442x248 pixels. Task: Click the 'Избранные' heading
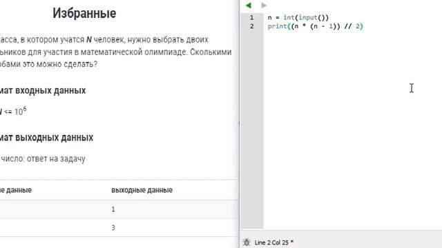click(84, 13)
